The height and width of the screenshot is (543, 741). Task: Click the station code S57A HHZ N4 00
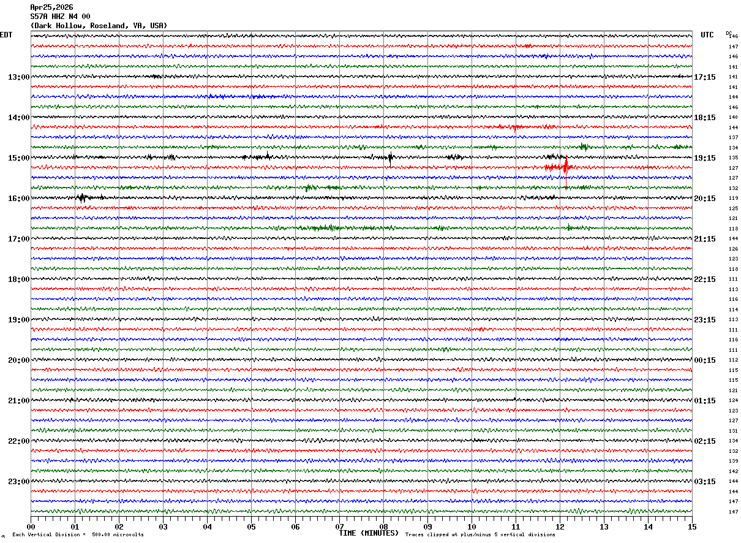click(x=60, y=17)
